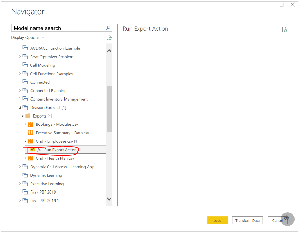Click the zoom magnifier overlay icon
Screen dimensions: 299x233
tap(288, 219)
